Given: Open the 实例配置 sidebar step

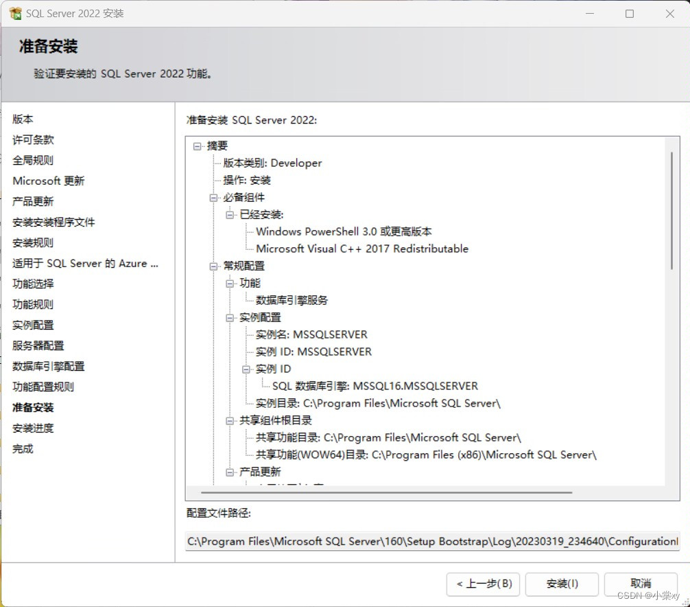Looking at the screenshot, I should click(33, 325).
